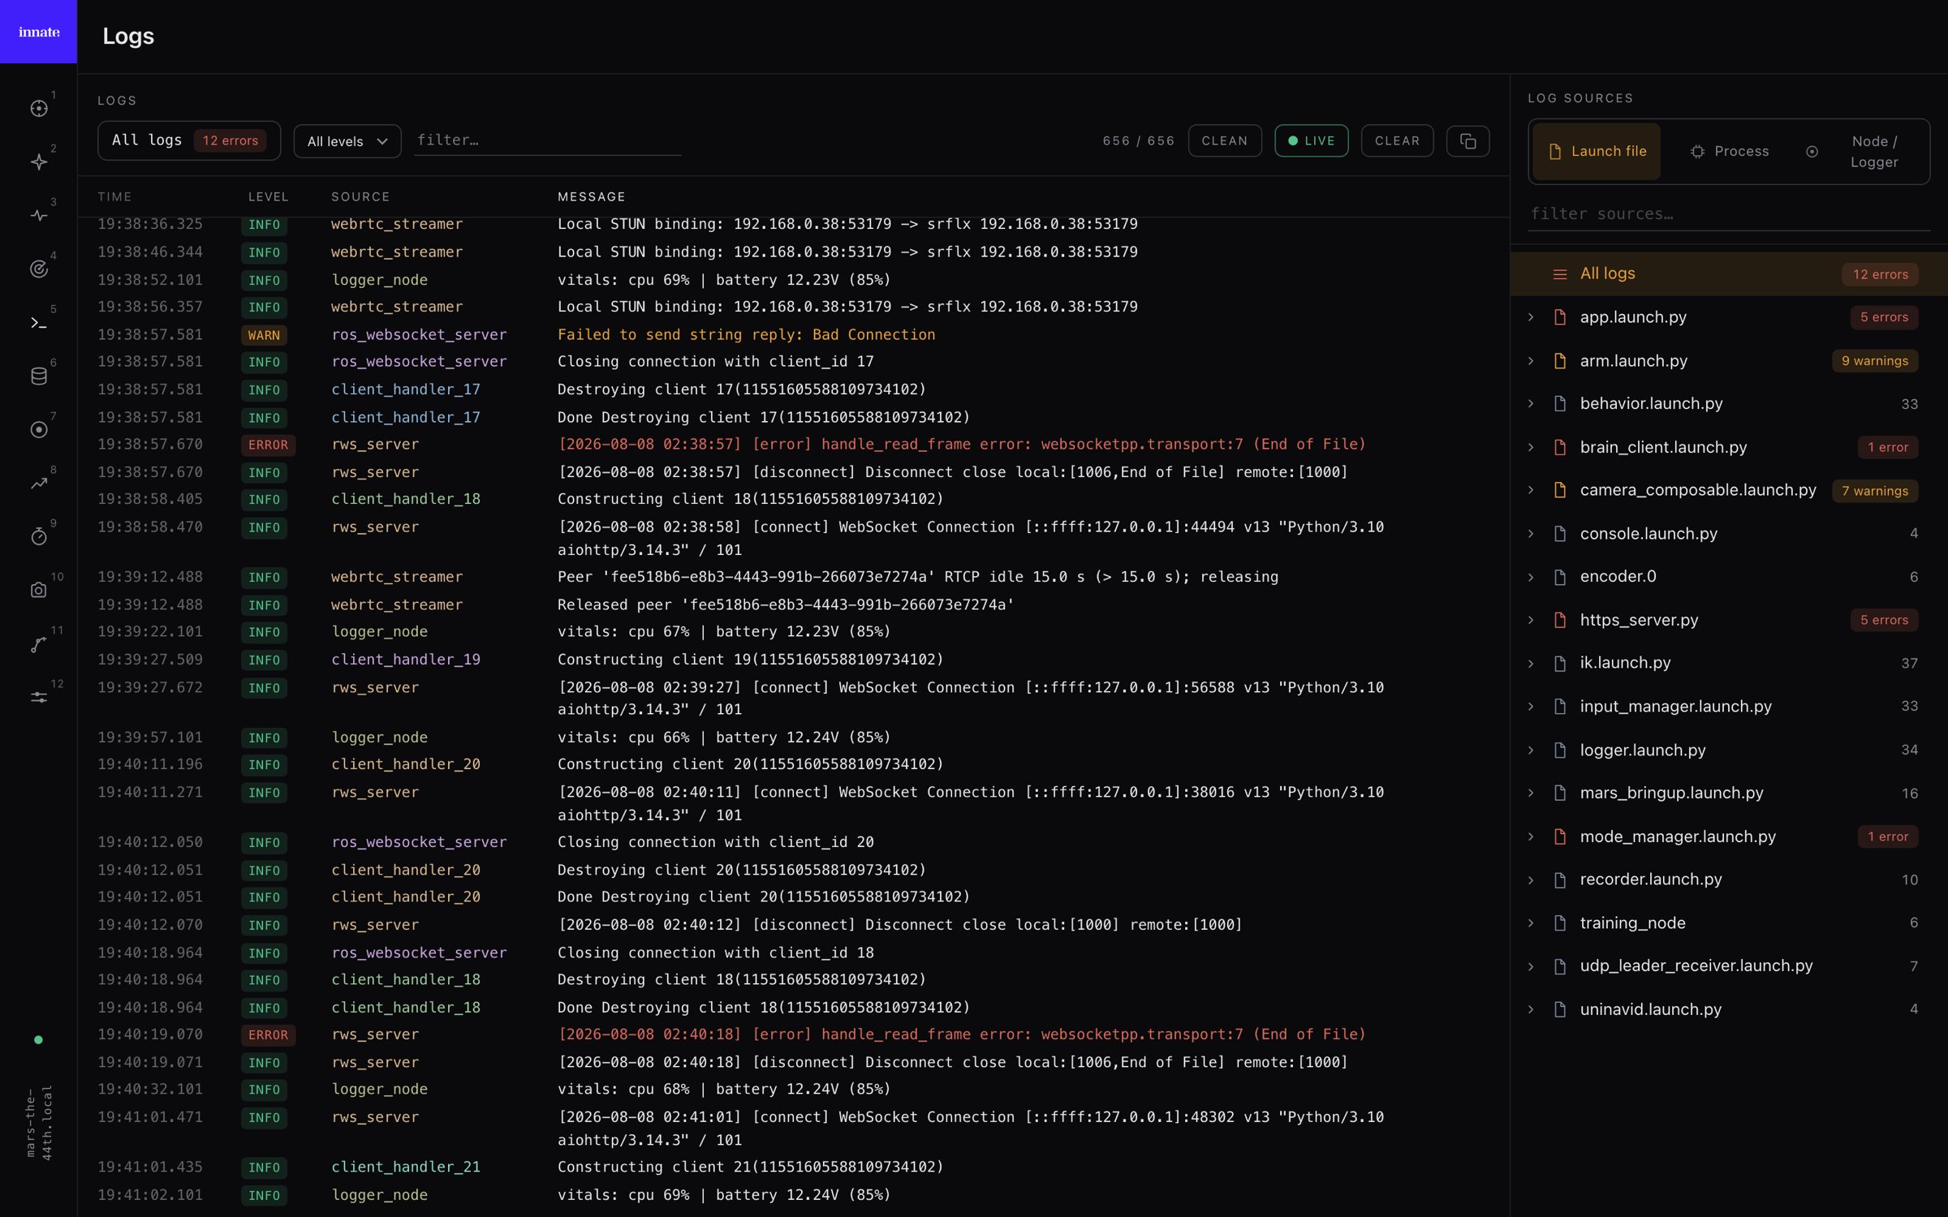Click the log filter input field

tap(547, 140)
